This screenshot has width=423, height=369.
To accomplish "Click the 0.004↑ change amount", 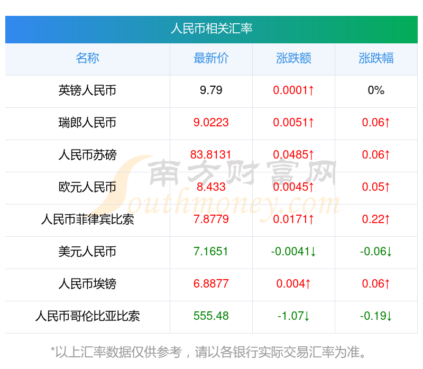I will click(293, 284).
